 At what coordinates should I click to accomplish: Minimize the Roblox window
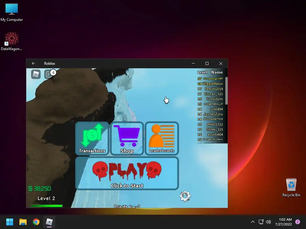[193, 64]
